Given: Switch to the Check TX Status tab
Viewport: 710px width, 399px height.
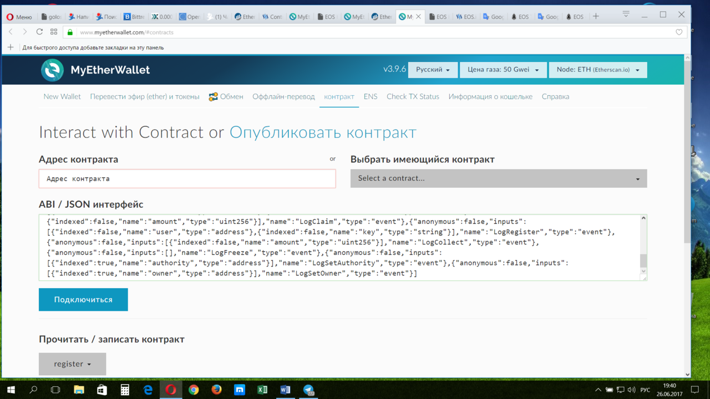Looking at the screenshot, I should pos(413,96).
